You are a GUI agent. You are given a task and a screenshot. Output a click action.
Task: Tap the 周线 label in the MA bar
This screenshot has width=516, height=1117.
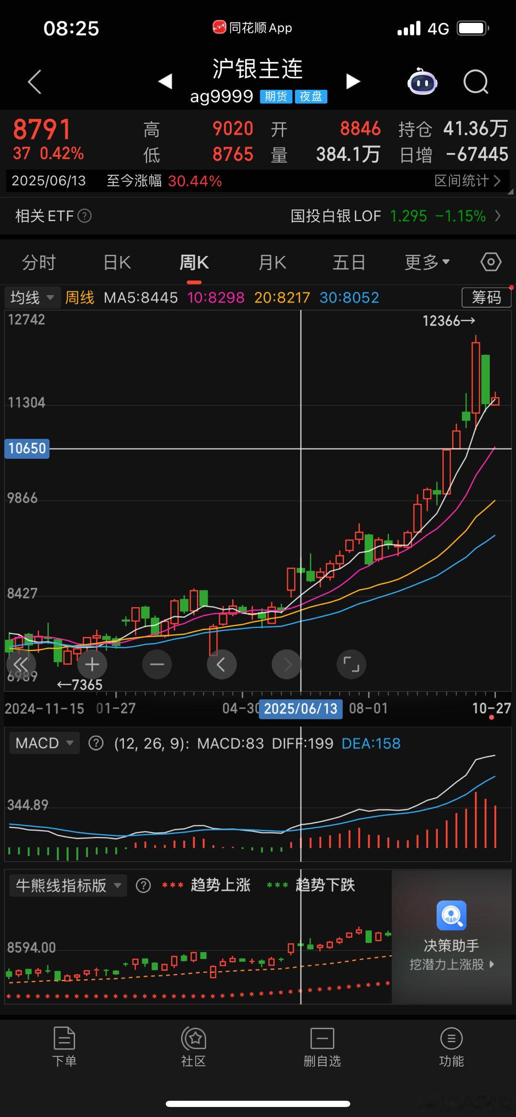[79, 298]
